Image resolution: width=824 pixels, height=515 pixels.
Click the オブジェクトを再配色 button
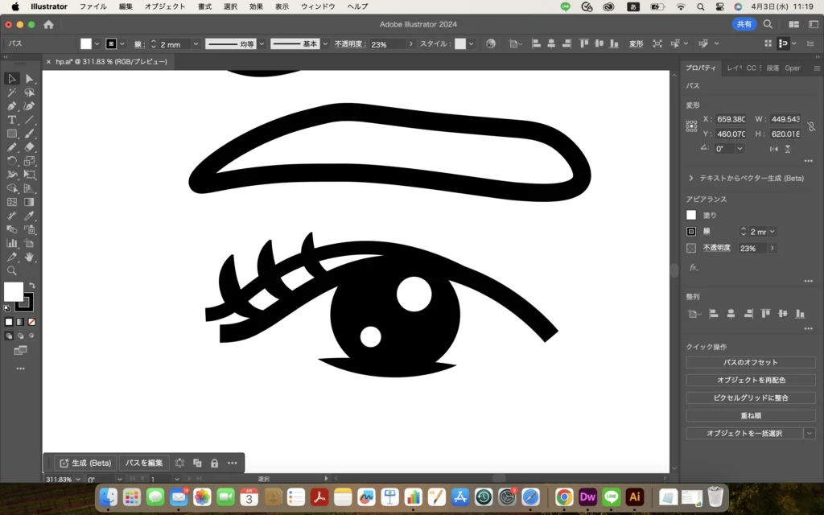click(x=750, y=380)
